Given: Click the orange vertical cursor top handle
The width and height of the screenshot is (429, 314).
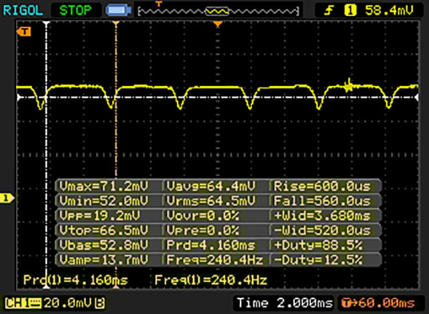Looking at the screenshot, I should coord(116,23).
